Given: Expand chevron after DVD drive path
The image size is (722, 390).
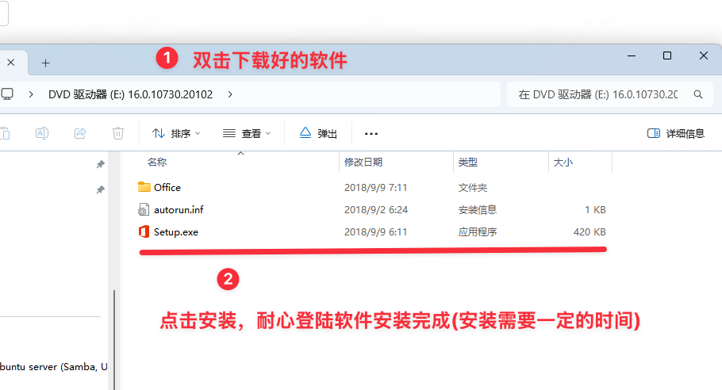Looking at the screenshot, I should 230,94.
